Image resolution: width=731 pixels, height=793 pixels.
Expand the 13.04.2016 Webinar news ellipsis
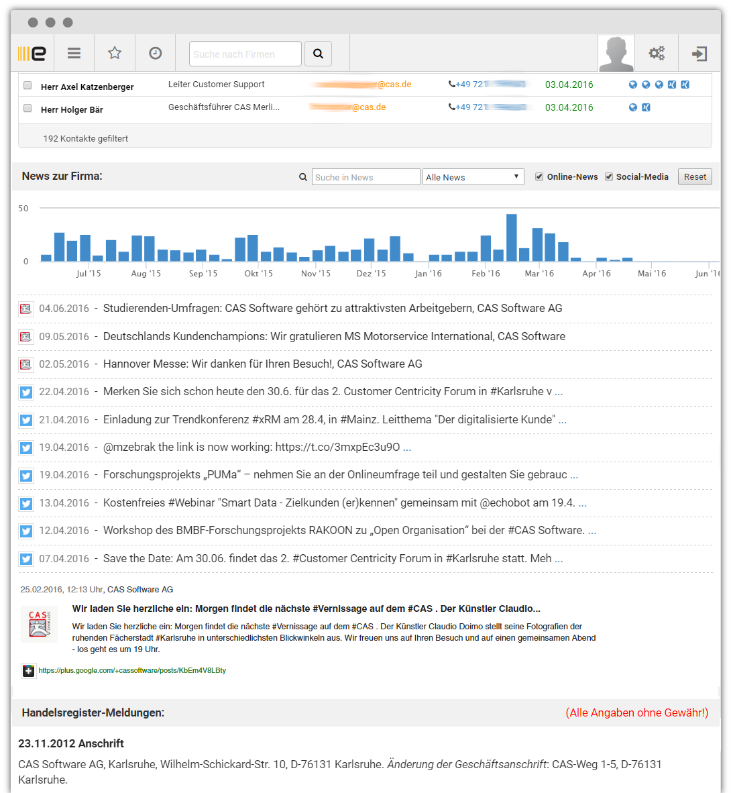coord(582,503)
